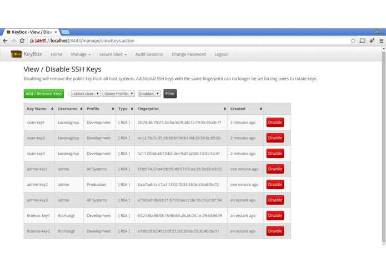Disable the sean-key3 key
Viewport: 386px width, 274px height.
(x=275, y=153)
